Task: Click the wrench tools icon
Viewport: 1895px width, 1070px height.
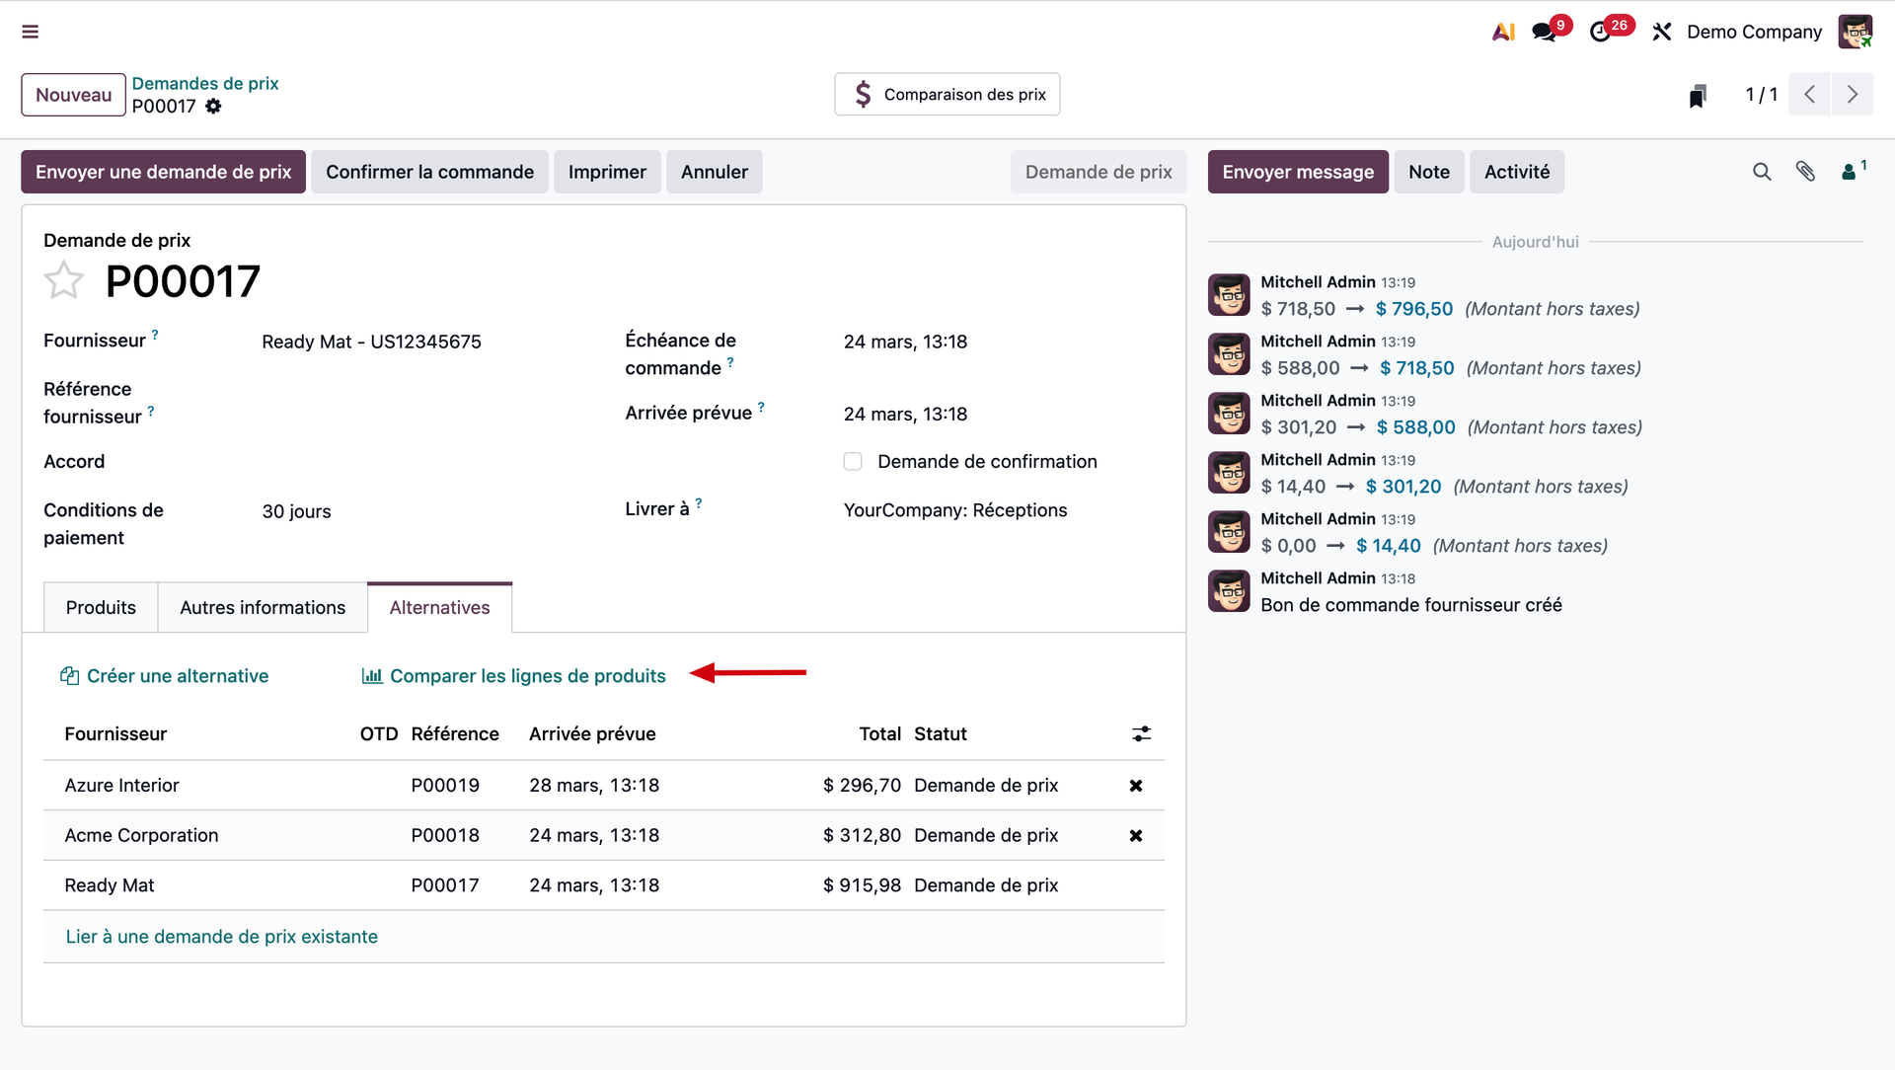Action: click(x=1662, y=32)
